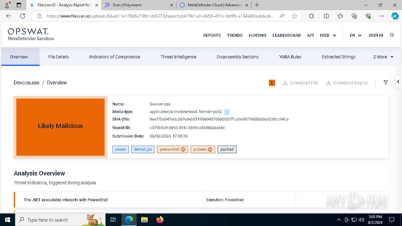
Task: Expand the FEED dropdown menu
Action: click(x=328, y=35)
